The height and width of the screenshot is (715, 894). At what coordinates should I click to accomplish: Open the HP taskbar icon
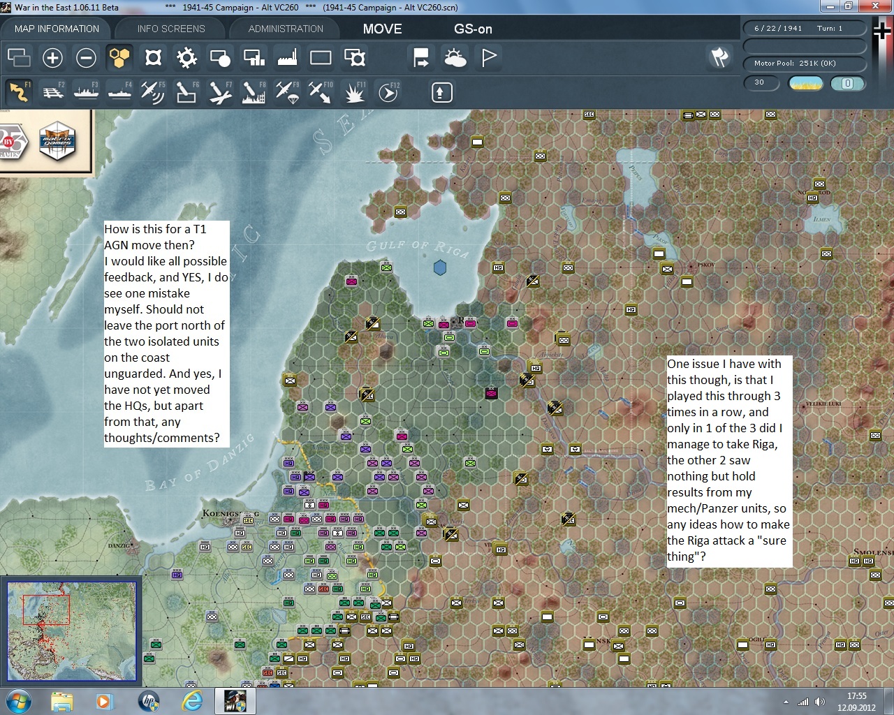[149, 701]
